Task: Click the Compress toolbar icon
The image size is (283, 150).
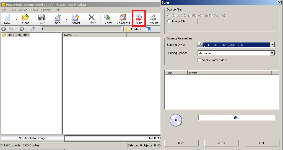Action: pyautogui.click(x=123, y=18)
